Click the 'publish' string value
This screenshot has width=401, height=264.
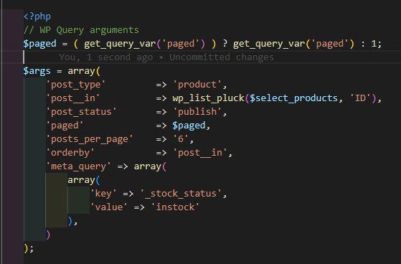pyautogui.click(x=197, y=112)
